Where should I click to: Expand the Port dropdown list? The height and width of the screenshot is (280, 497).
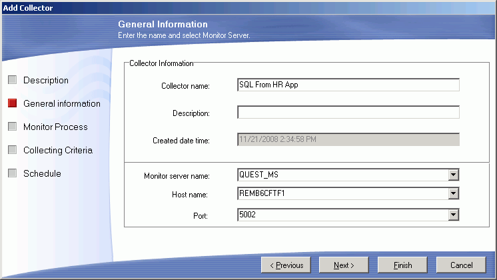tap(454, 215)
